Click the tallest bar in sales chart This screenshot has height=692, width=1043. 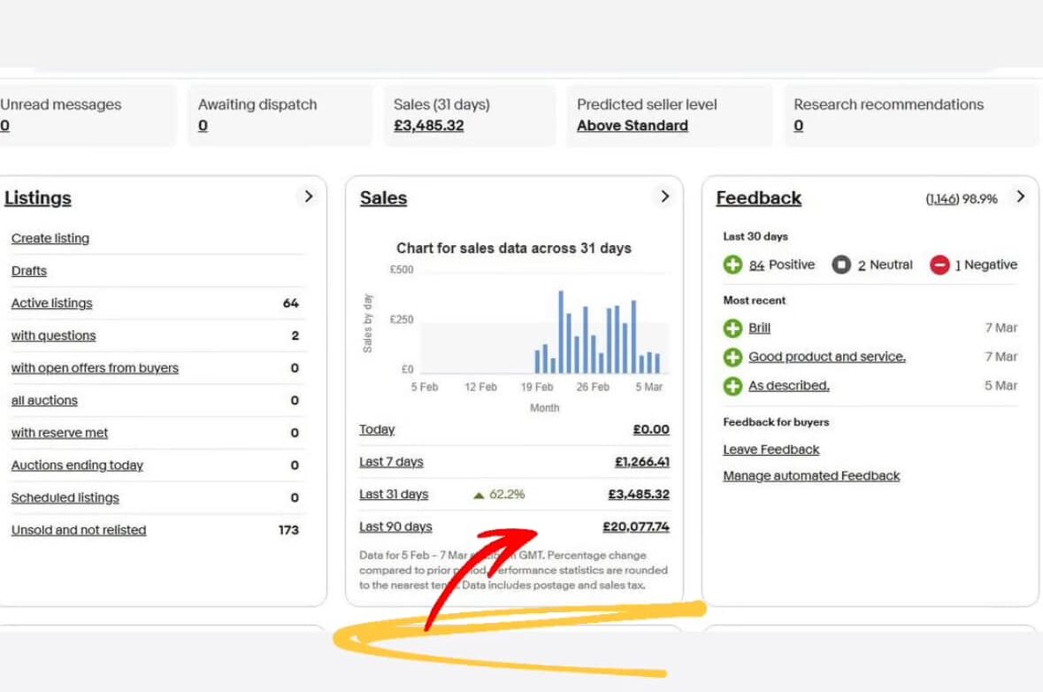tap(561, 331)
